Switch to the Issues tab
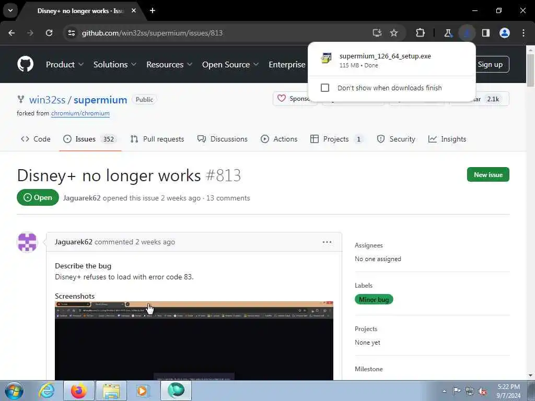 (90, 139)
